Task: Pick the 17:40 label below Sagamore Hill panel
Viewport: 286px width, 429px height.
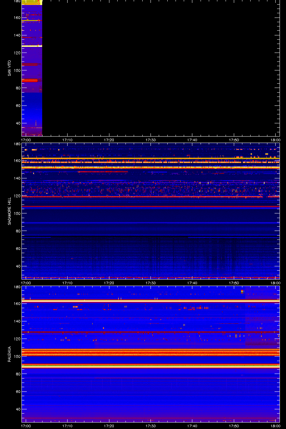Action: [192, 283]
